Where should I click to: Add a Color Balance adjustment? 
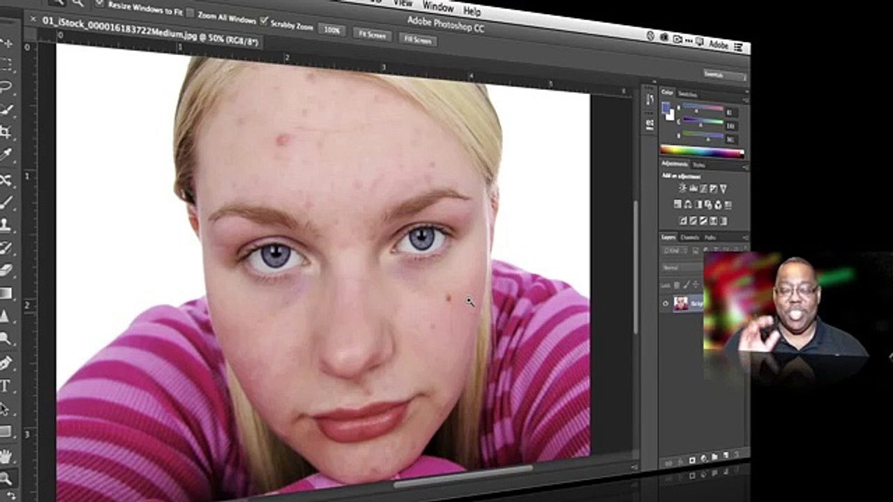point(688,204)
